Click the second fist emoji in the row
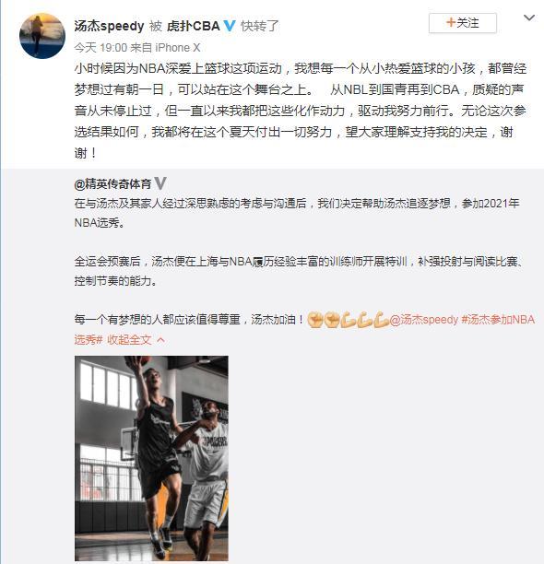 click(331, 320)
